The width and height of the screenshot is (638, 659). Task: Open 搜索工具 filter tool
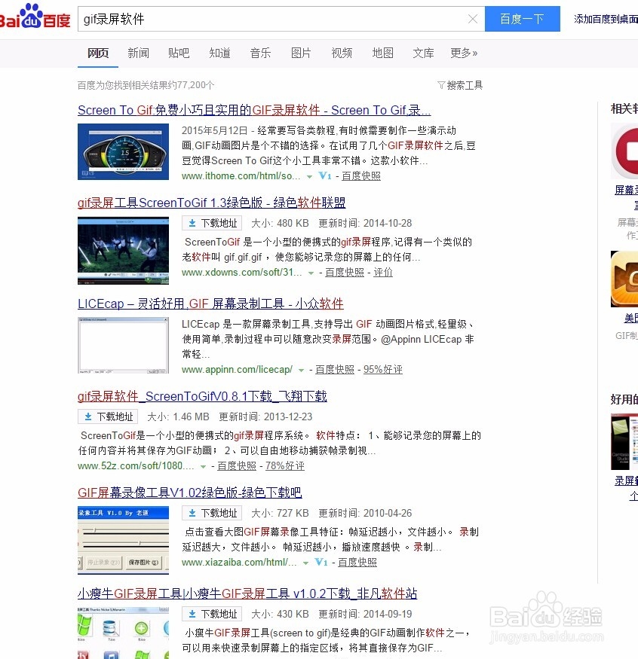[x=460, y=85]
